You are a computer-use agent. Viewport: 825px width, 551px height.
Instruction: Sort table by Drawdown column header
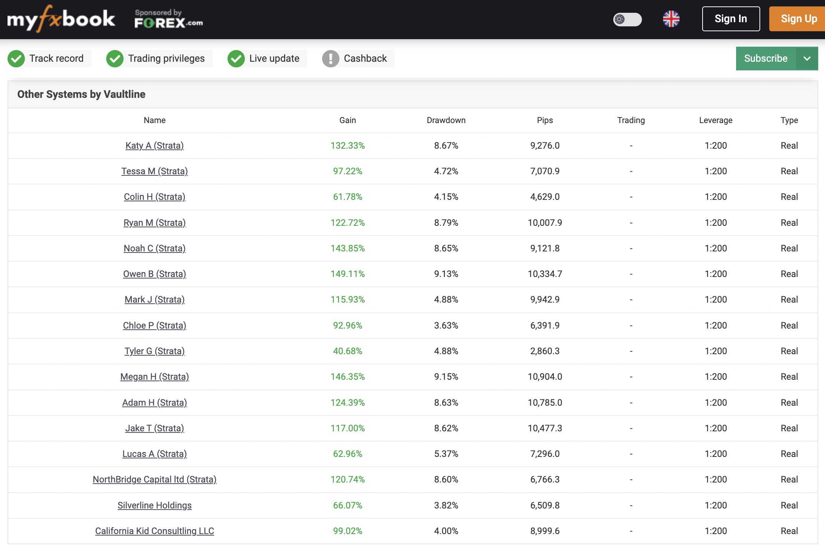point(446,120)
